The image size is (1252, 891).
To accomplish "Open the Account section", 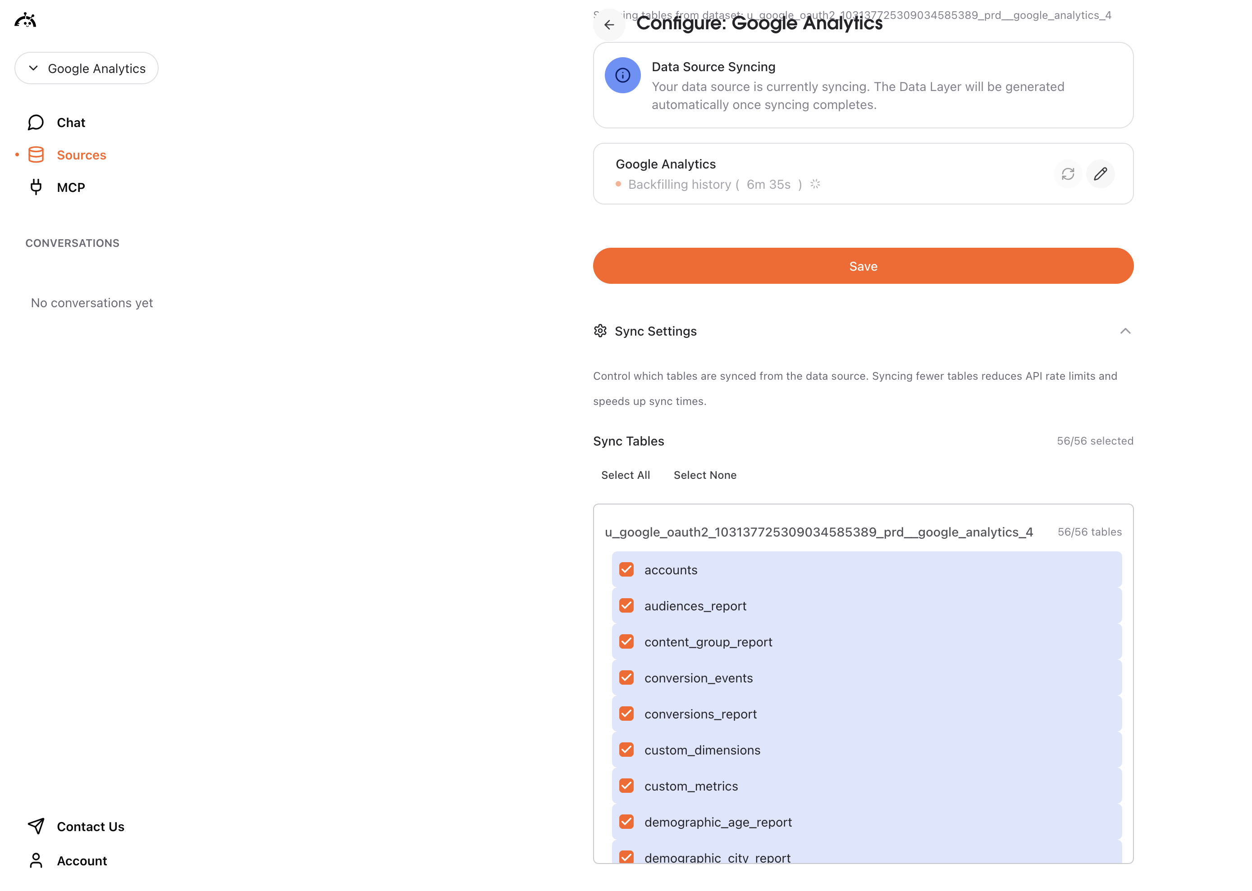I will pyautogui.click(x=81, y=860).
